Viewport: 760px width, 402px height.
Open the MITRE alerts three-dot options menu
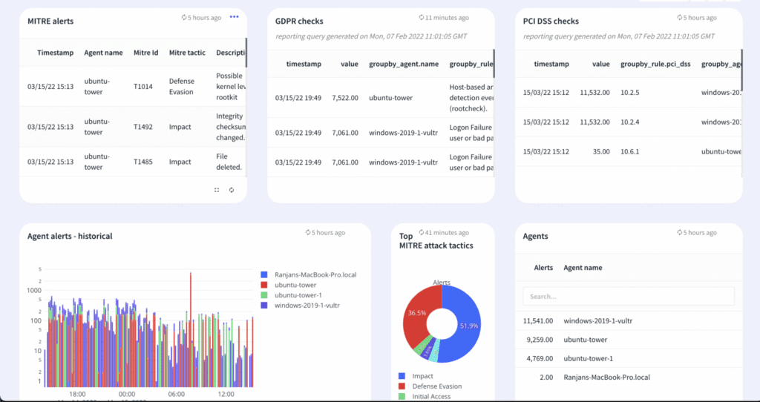pyautogui.click(x=235, y=17)
